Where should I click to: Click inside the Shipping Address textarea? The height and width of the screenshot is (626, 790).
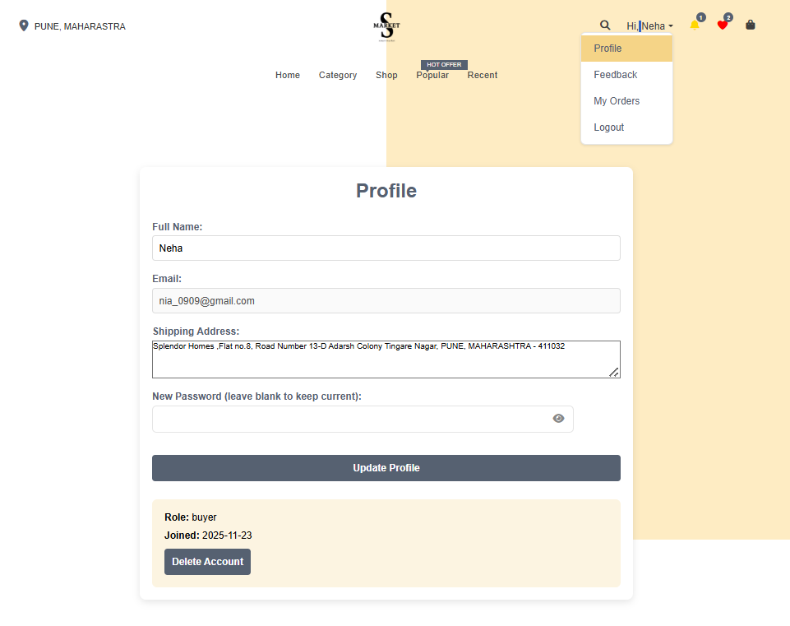tap(386, 359)
